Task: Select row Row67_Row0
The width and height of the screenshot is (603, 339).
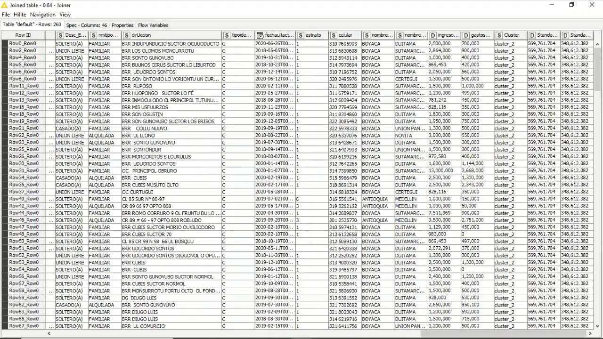Action: click(23, 326)
